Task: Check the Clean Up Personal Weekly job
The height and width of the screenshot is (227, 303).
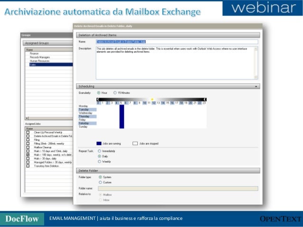Action: pyautogui.click(x=28, y=132)
